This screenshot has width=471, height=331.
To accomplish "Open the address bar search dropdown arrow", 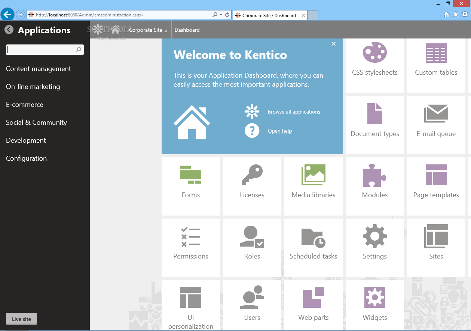I will [221, 15].
